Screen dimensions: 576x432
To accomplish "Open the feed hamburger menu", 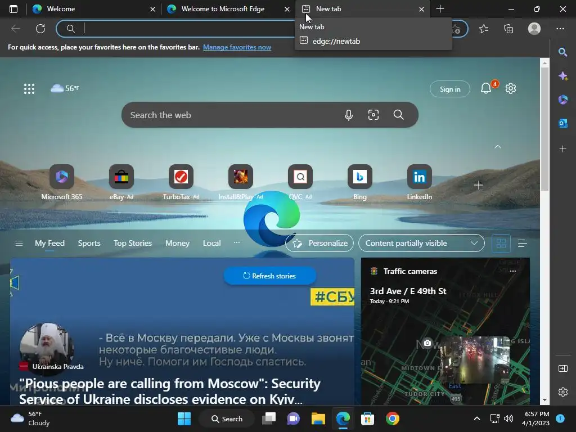I will pyautogui.click(x=19, y=243).
